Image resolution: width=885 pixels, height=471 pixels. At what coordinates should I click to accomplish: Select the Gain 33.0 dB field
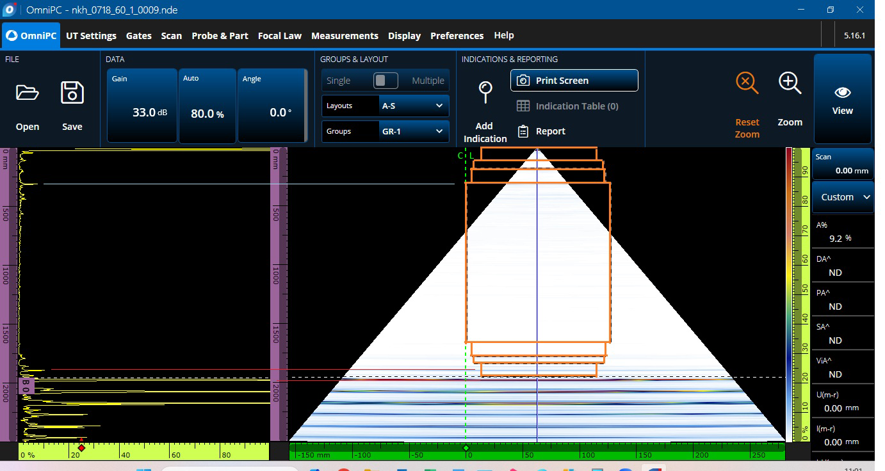coord(142,106)
